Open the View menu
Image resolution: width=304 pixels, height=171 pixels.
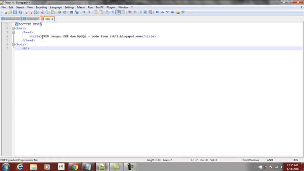click(29, 8)
